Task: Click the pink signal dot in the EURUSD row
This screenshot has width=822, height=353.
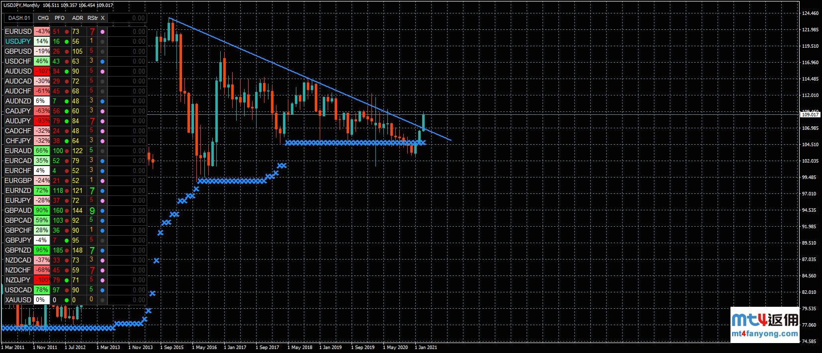Action: [102, 32]
